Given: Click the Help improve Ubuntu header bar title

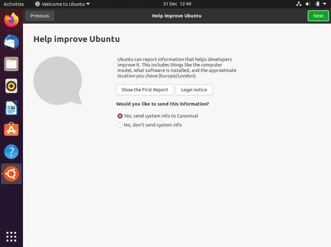Looking at the screenshot, I should pos(177,16).
